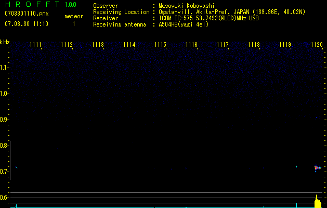Click the 1111 time axis marker
The image size is (327, 208).
click(35, 44)
